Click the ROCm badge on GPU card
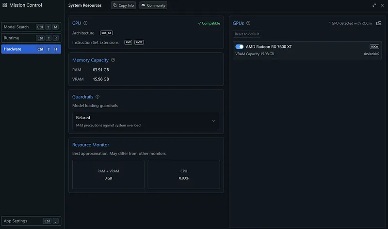The height and width of the screenshot is (229, 388). coord(374,46)
